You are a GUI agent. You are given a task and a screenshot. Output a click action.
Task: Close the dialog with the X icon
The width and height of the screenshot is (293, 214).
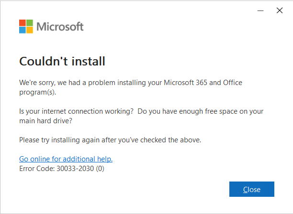[x=280, y=11]
